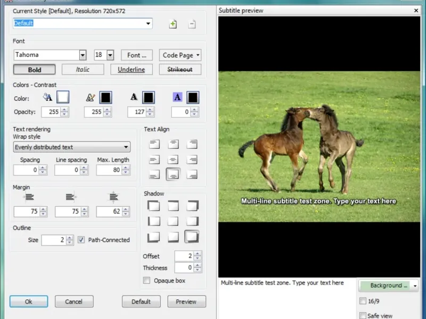This screenshot has height=319, width=426.
Task: Choose the center shadow position icon
Action: point(173,221)
